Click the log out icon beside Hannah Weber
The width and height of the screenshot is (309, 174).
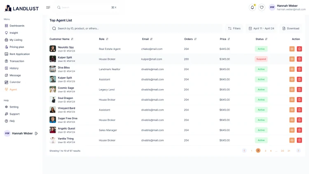click(x=36, y=134)
